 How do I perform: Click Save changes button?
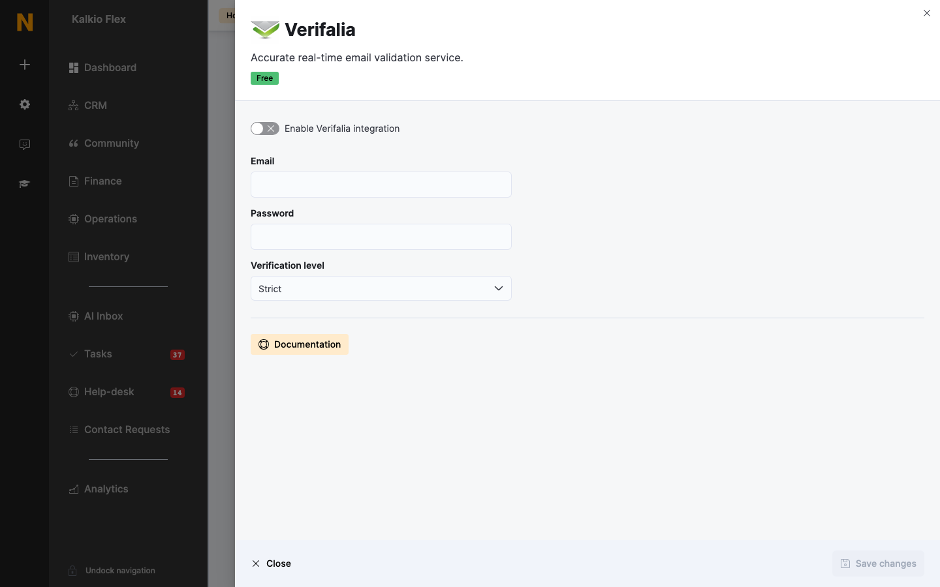[878, 564]
